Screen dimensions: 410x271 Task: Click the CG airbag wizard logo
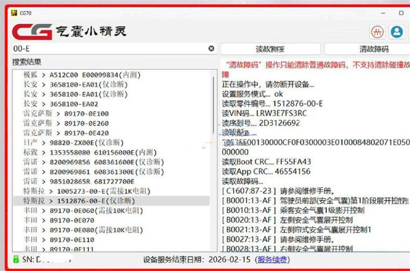point(70,31)
